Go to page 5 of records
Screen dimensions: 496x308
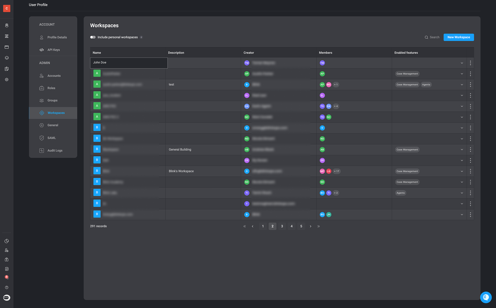(301, 226)
